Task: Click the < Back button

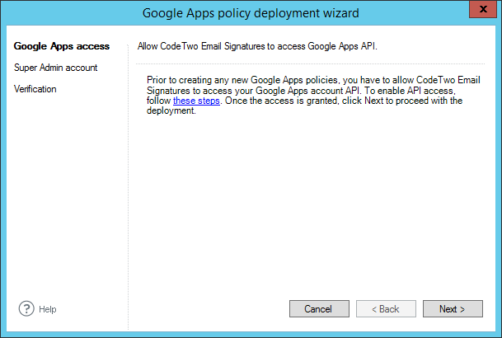Action: click(x=386, y=309)
